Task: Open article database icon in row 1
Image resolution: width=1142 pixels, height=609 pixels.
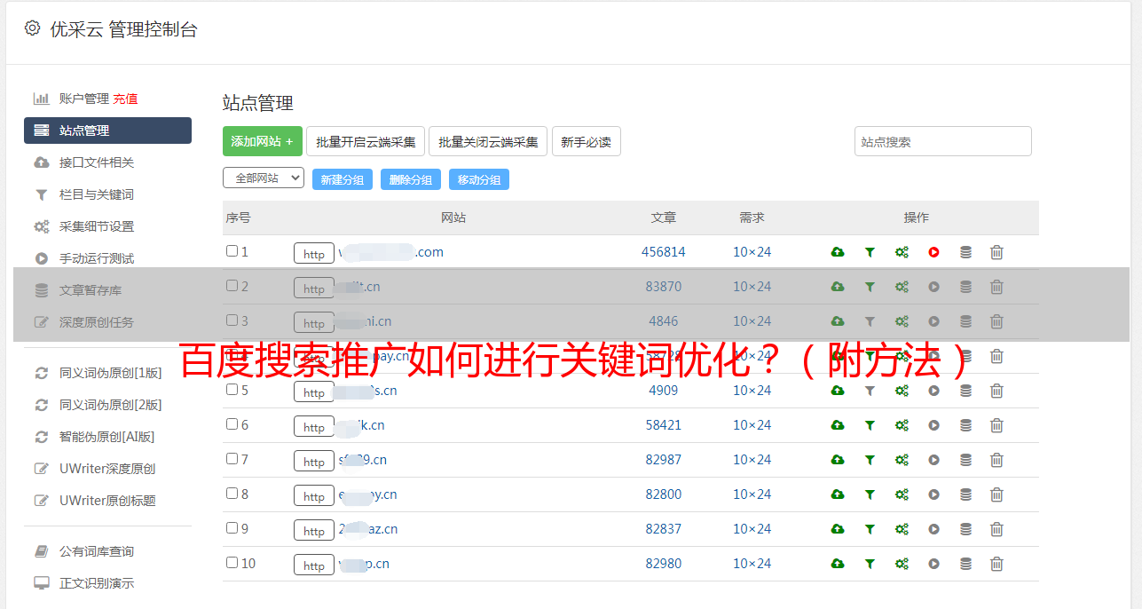Action: [965, 252]
